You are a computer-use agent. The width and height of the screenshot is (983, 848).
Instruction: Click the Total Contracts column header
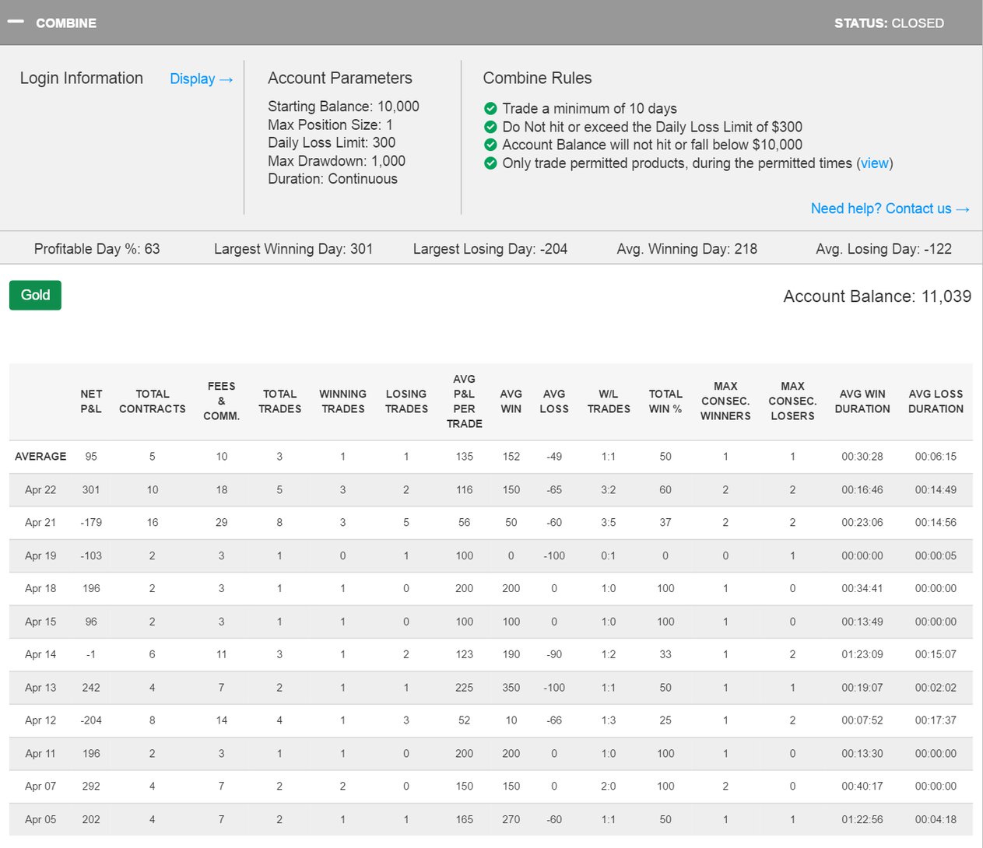pyautogui.click(x=152, y=401)
